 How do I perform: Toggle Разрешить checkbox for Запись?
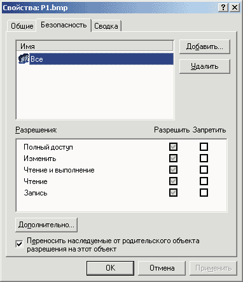[x=173, y=192]
